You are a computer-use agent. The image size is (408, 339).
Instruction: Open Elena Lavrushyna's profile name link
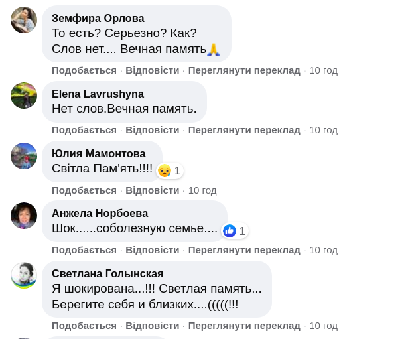click(98, 94)
